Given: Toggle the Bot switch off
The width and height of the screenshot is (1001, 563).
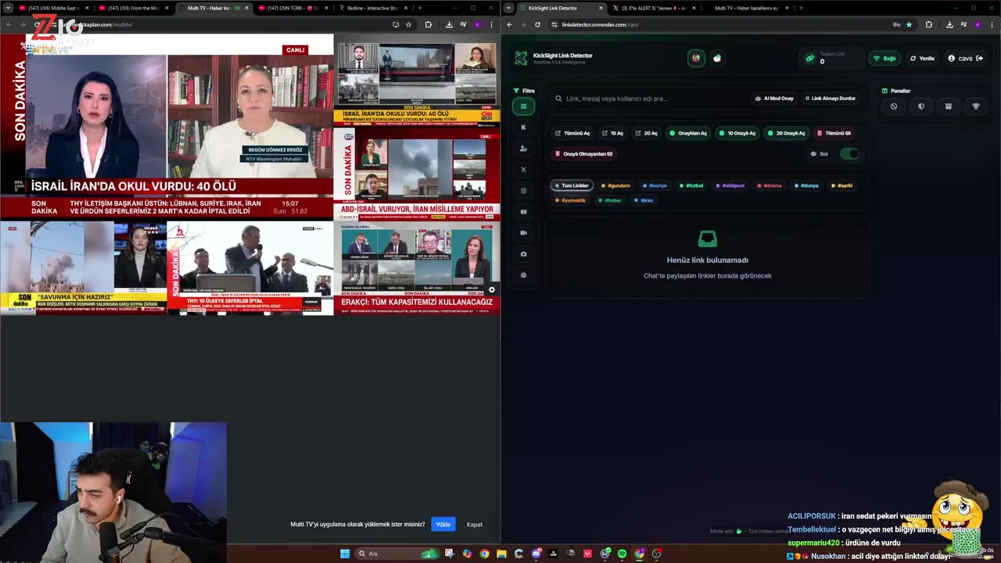Looking at the screenshot, I should coord(849,154).
